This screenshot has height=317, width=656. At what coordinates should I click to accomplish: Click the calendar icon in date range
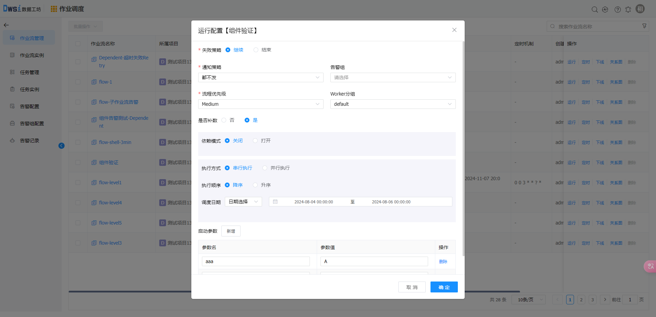click(275, 202)
